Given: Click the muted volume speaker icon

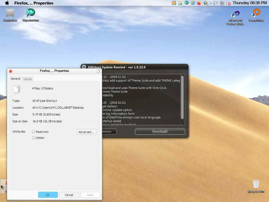Looking at the screenshot, I should pyautogui.click(x=229, y=3).
